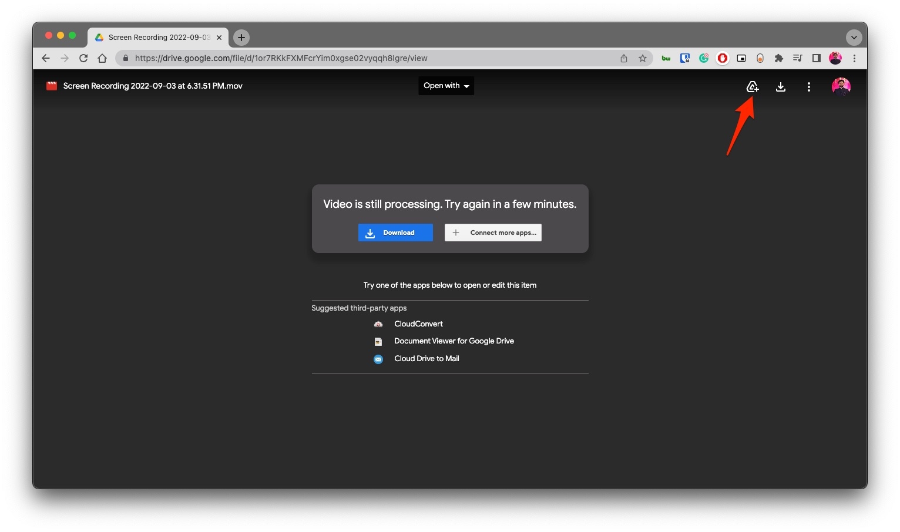The image size is (900, 532).
Task: Open Chrome's three-dot browser menu
Action: (x=854, y=58)
